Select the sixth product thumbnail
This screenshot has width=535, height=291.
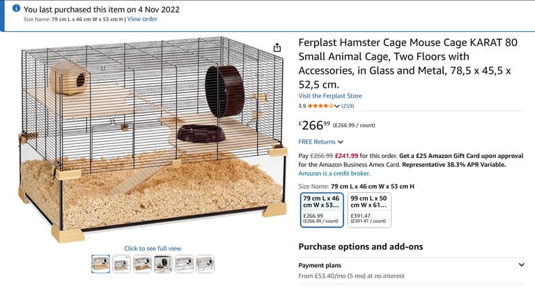click(x=205, y=264)
